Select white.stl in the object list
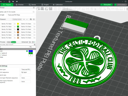 pyautogui.click(x=4, y=55)
